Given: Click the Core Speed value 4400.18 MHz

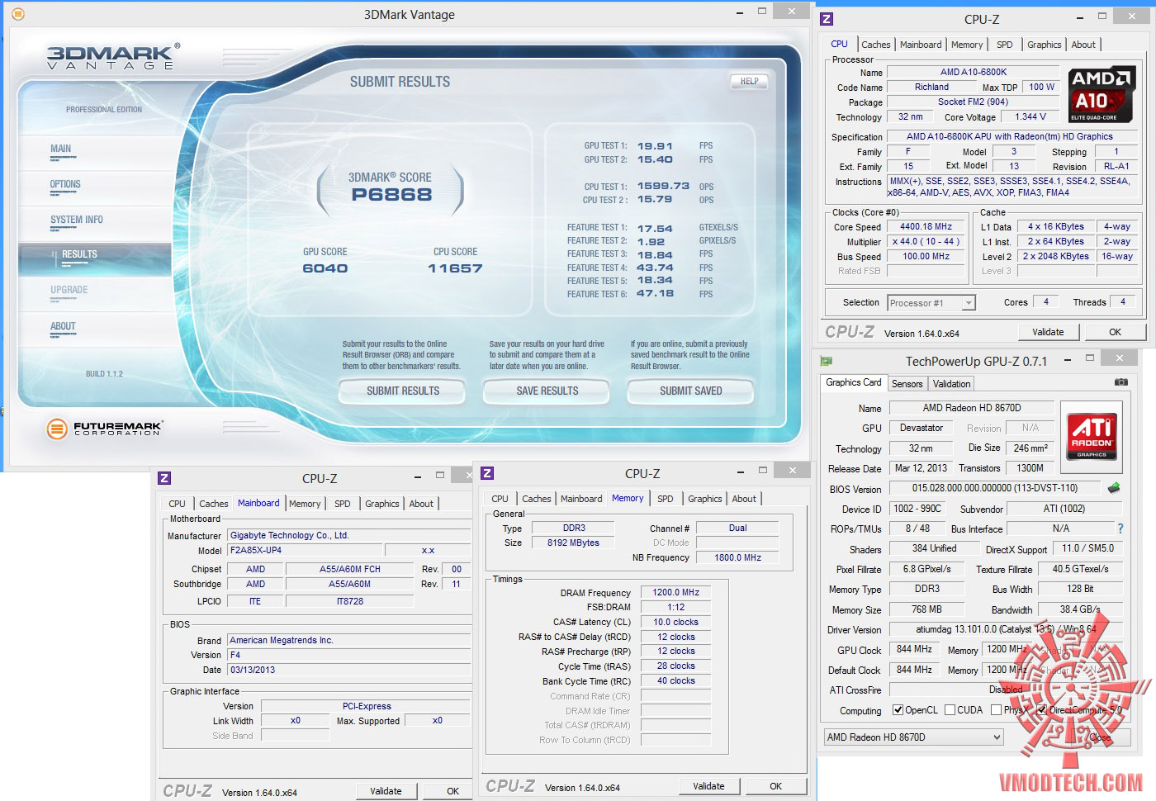Looking at the screenshot, I should click(x=926, y=227).
